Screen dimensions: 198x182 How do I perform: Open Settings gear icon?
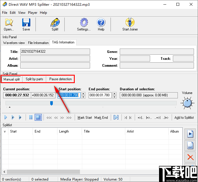pos(84,24)
